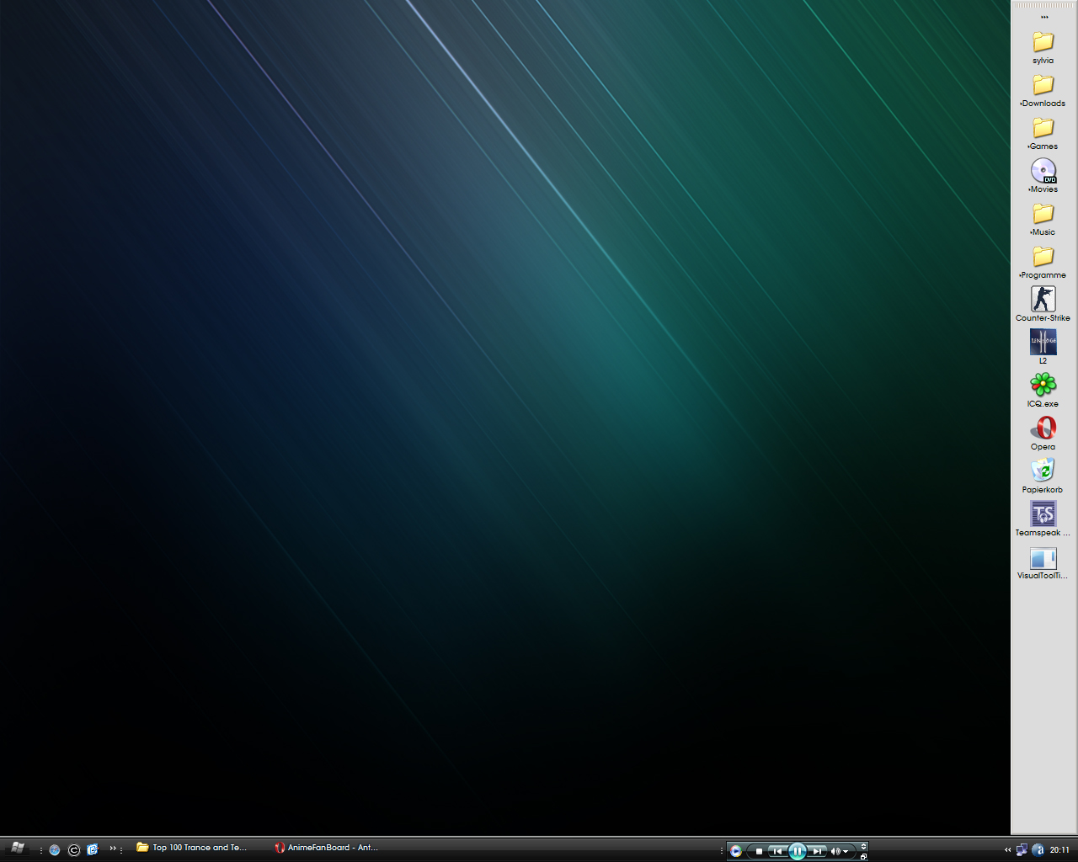
Task: Stop playback in the media player toolbar
Action: point(759,851)
